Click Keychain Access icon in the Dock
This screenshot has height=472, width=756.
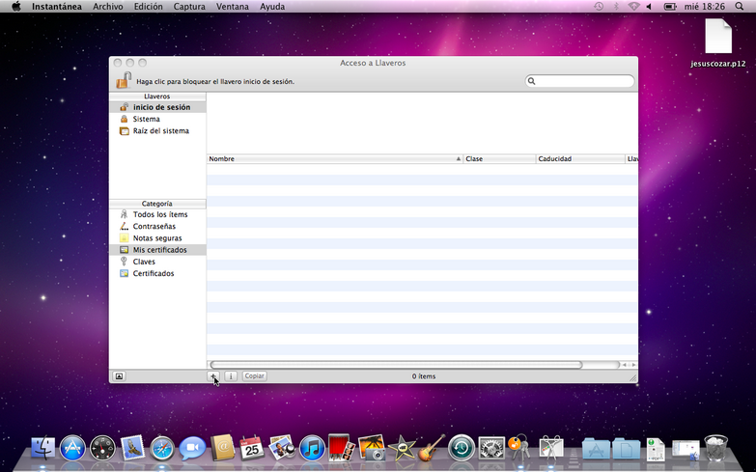(519, 448)
